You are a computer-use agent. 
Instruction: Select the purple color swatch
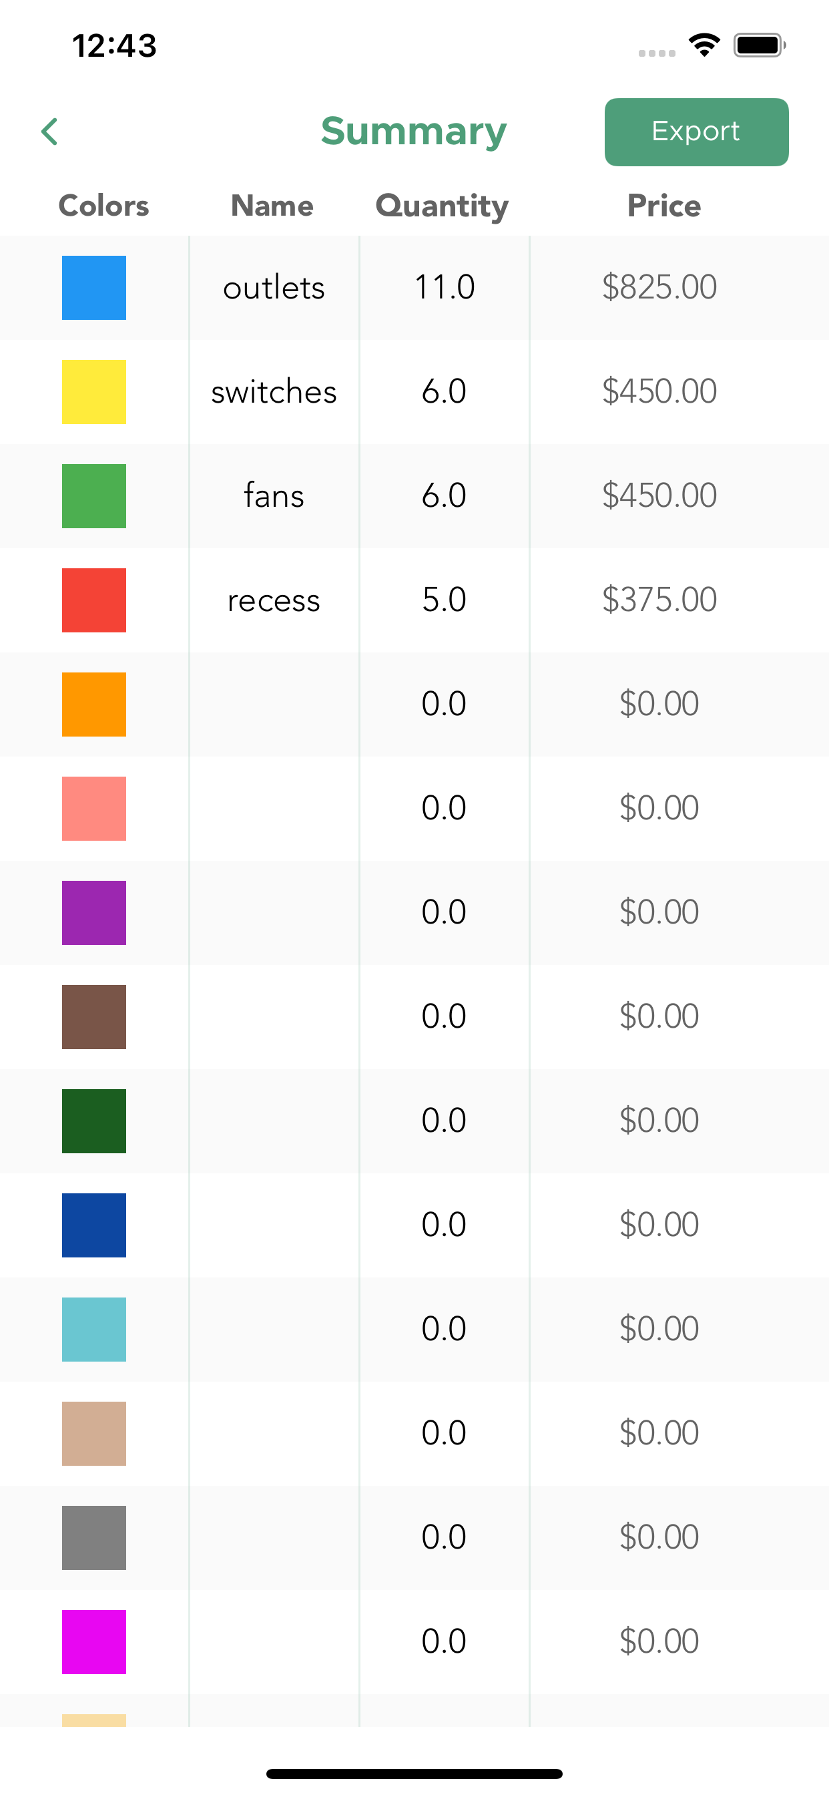pyautogui.click(x=94, y=913)
